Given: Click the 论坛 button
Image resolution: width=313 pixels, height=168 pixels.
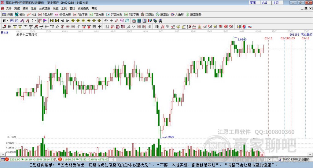Looking at the screenshot, I should coord(264,2).
